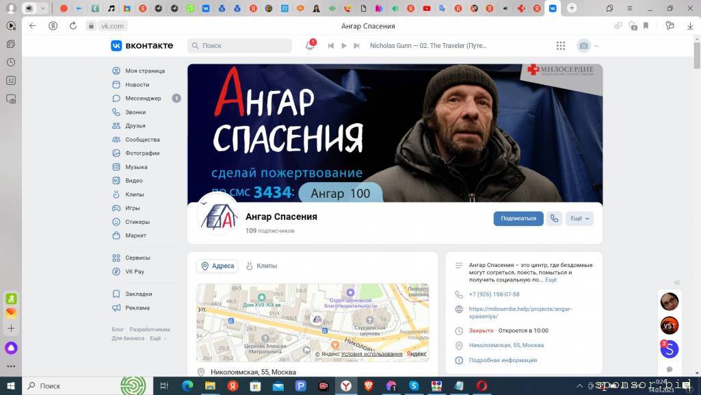Screen dimensions: 701x395
Task: Open Мессенджер in the left sidebar
Action: 143,98
